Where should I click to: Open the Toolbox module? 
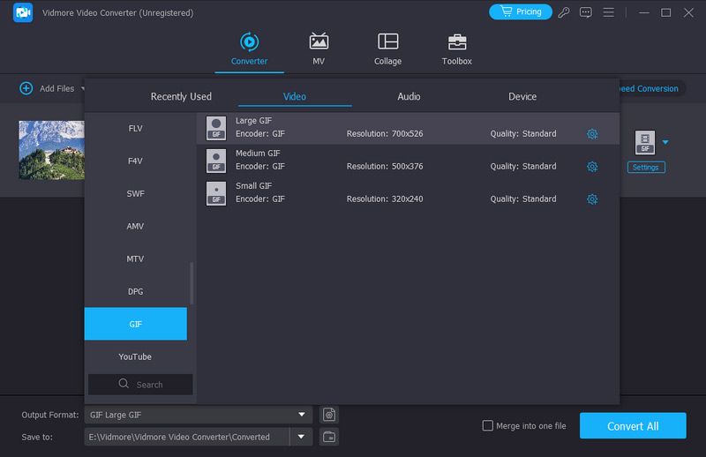[x=456, y=42]
